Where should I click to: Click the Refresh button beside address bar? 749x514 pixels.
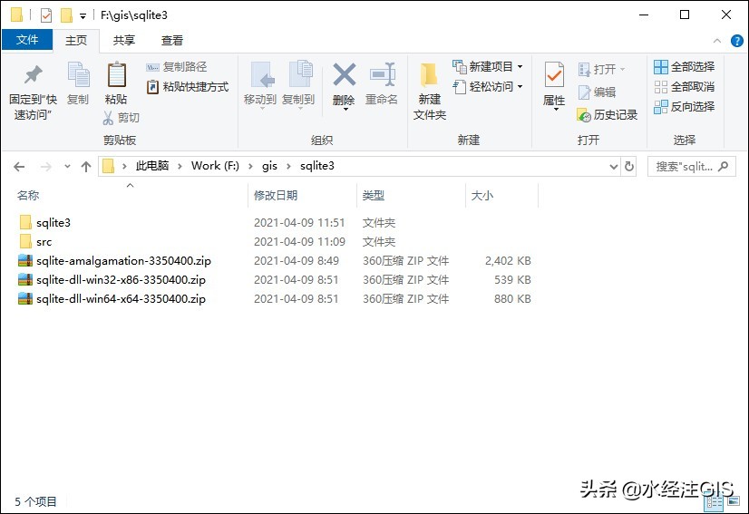pyautogui.click(x=629, y=166)
